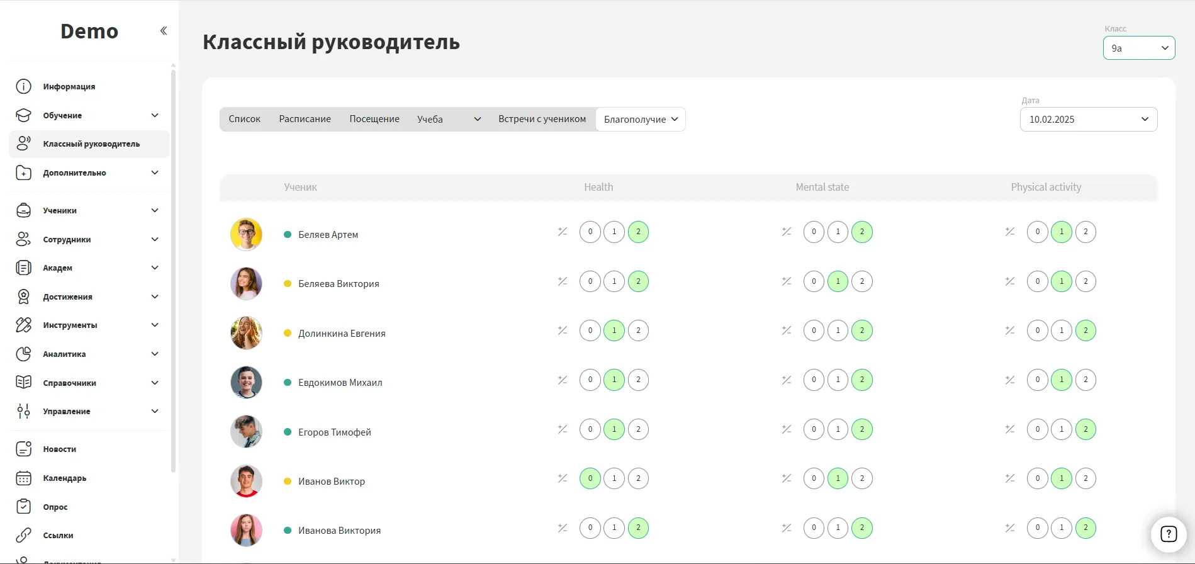Click the Опрос survey icon
Viewport: 1195px width, 564px height.
pos(23,507)
